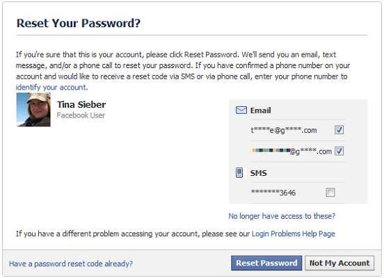Image resolution: width=384 pixels, height=278 pixels.
Task: Click Have a password reset code already?
Action: pyautogui.click(x=71, y=263)
